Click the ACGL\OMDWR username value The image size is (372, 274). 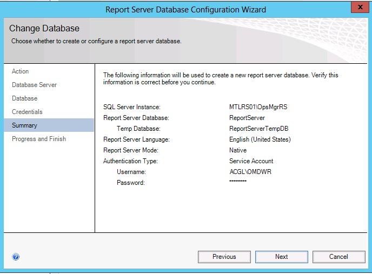pos(250,172)
